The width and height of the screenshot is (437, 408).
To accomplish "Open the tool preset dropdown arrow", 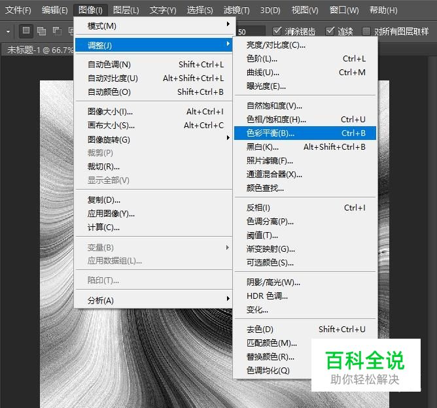I will tap(8, 31).
